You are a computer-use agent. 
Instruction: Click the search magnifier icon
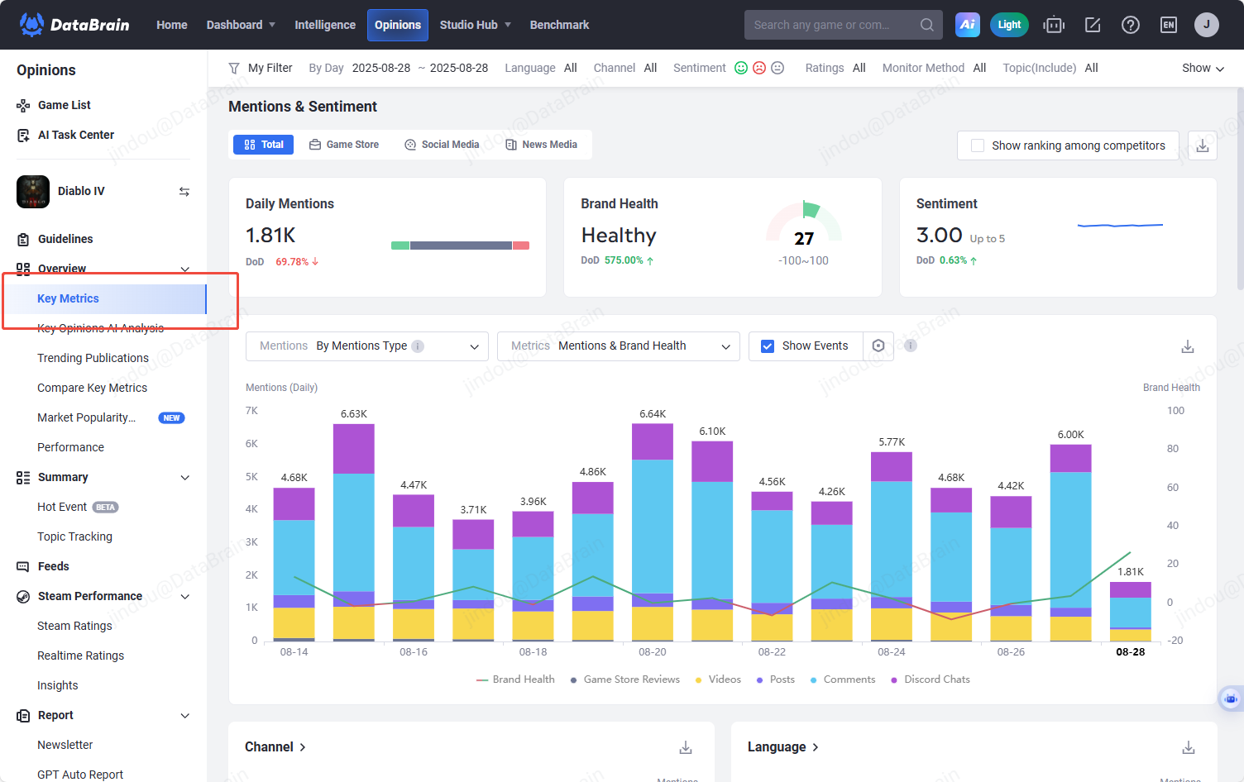pos(927,25)
